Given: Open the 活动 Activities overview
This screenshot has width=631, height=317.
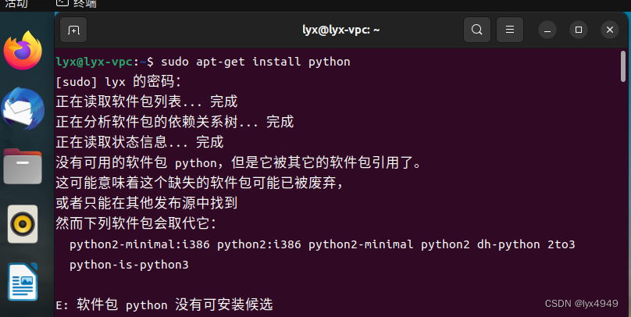Looking at the screenshot, I should click(x=16, y=4).
